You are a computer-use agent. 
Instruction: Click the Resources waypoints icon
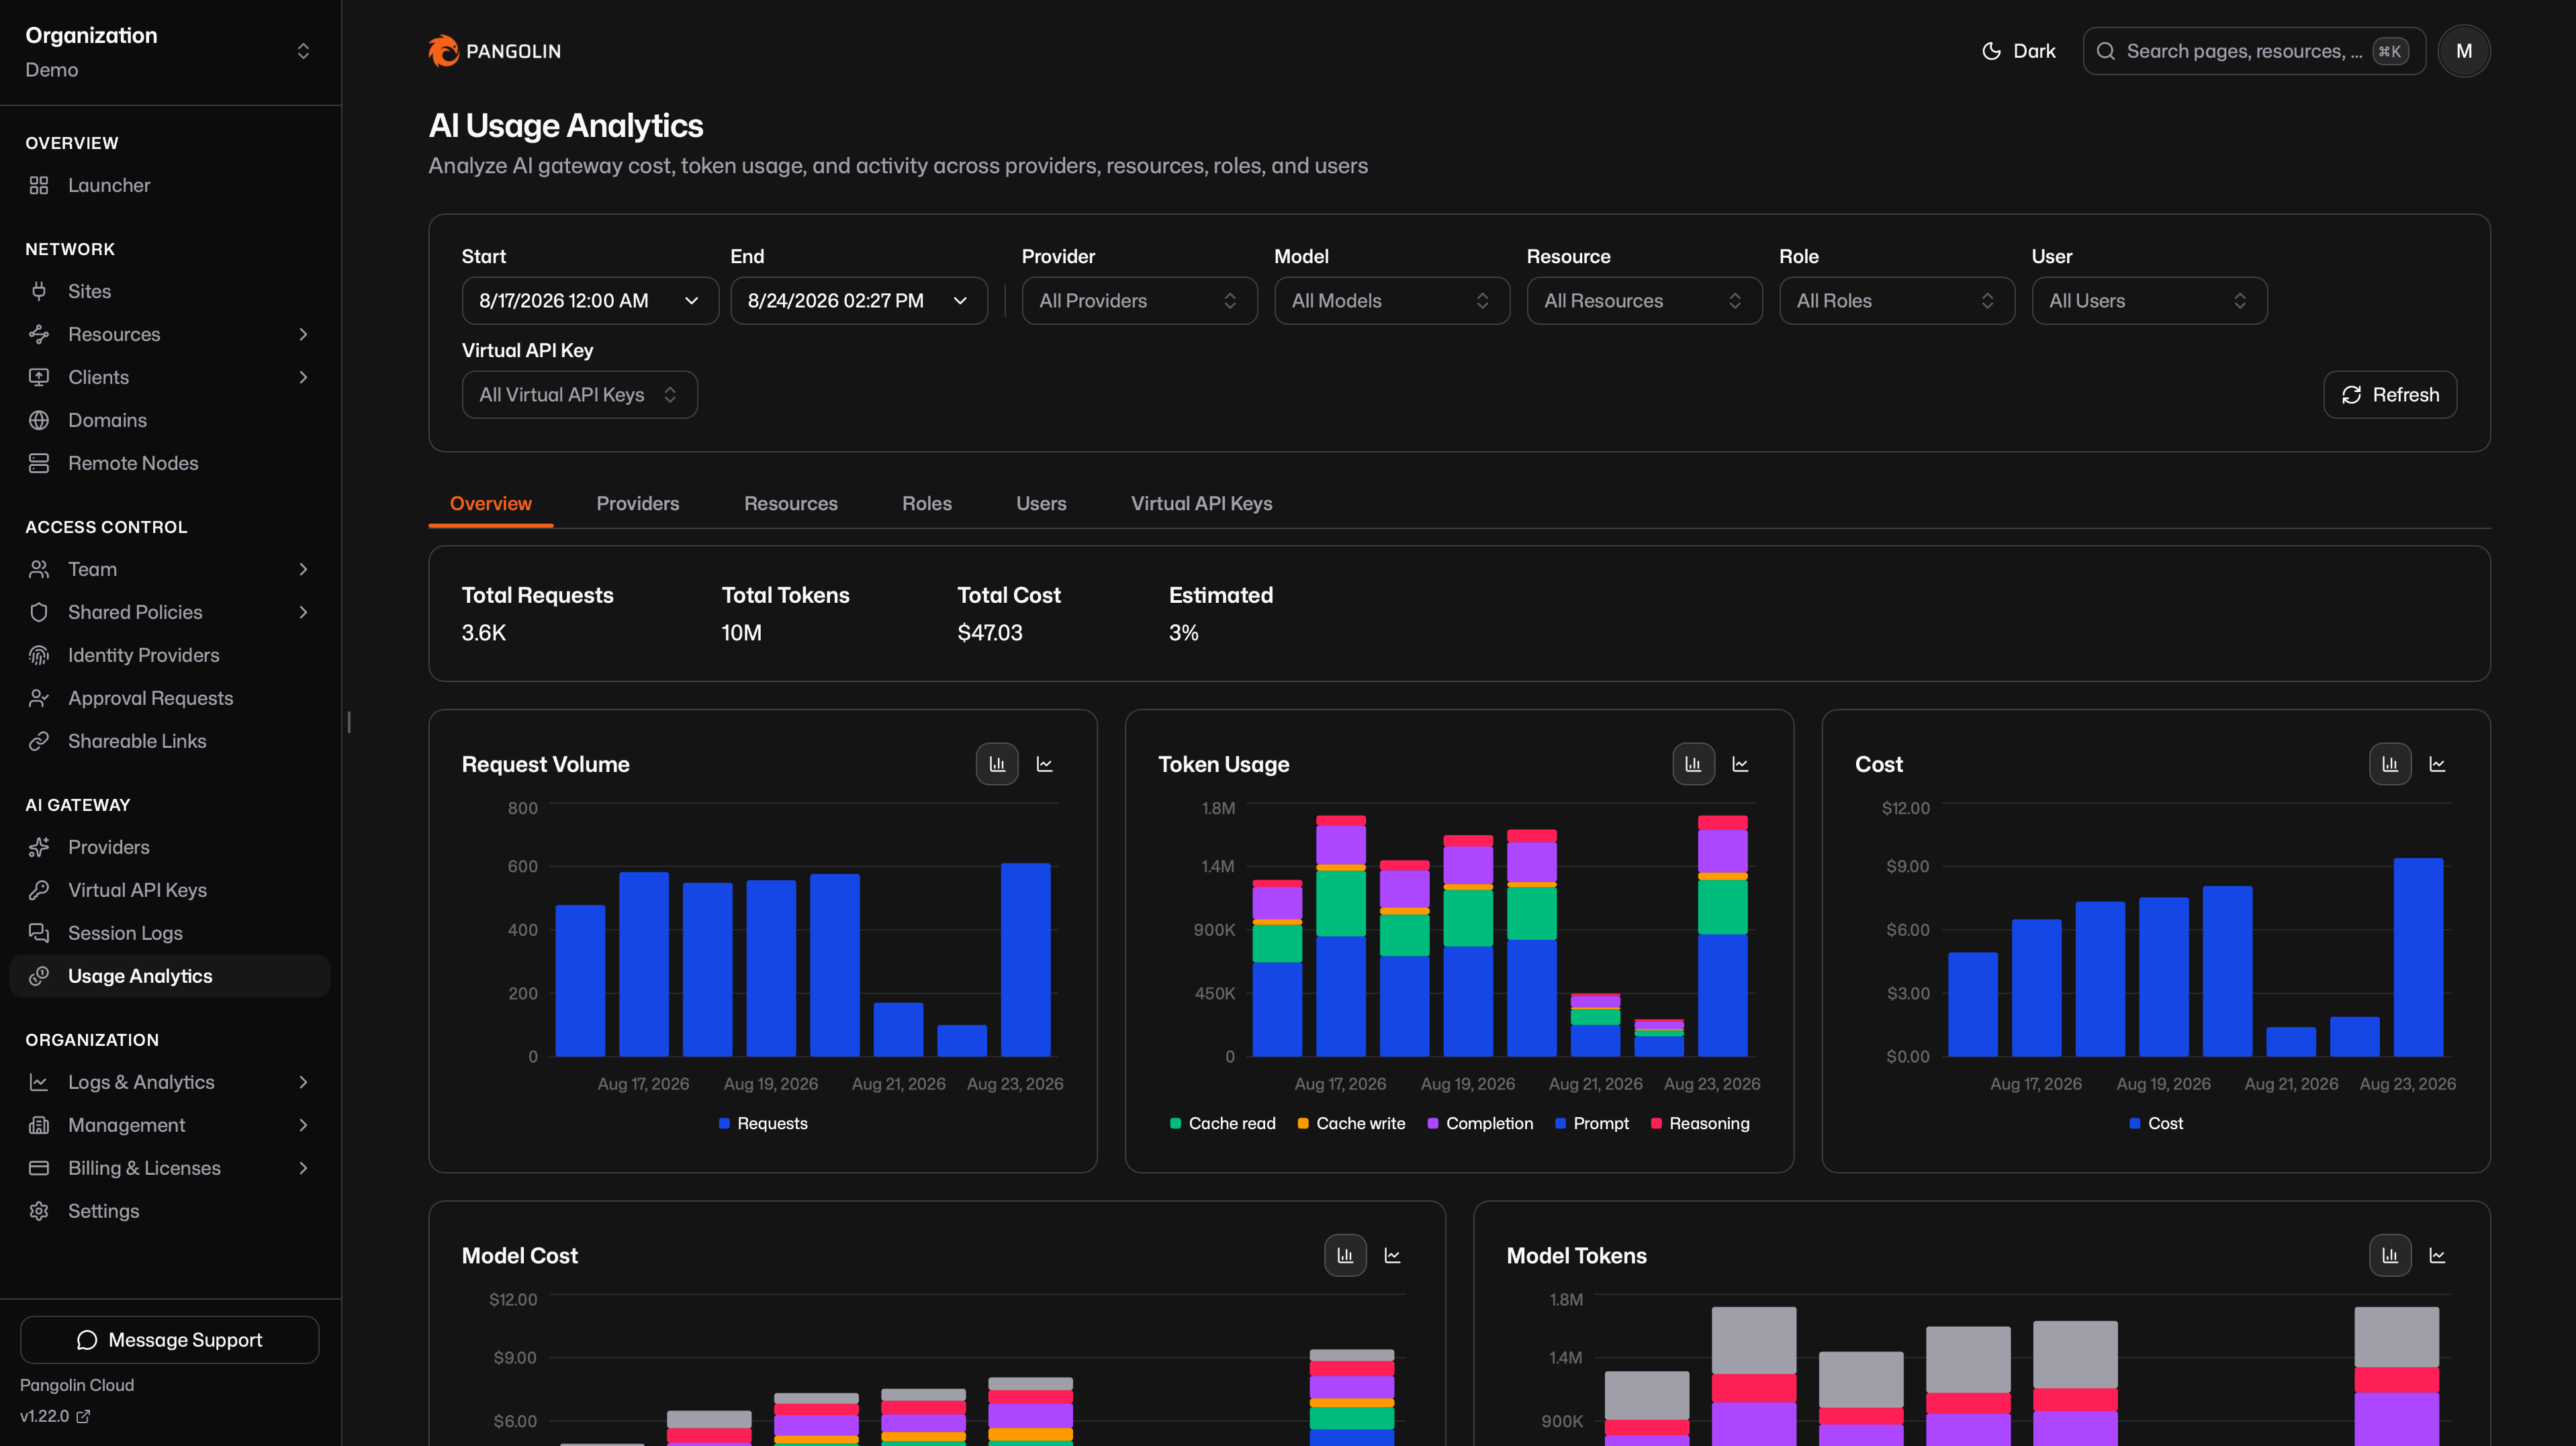tap(39, 334)
